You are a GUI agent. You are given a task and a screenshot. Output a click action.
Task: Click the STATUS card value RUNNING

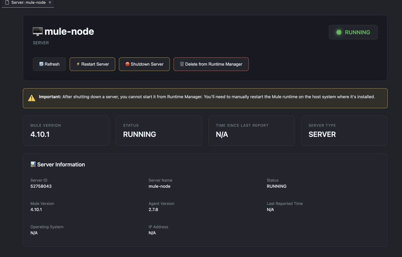click(x=140, y=134)
